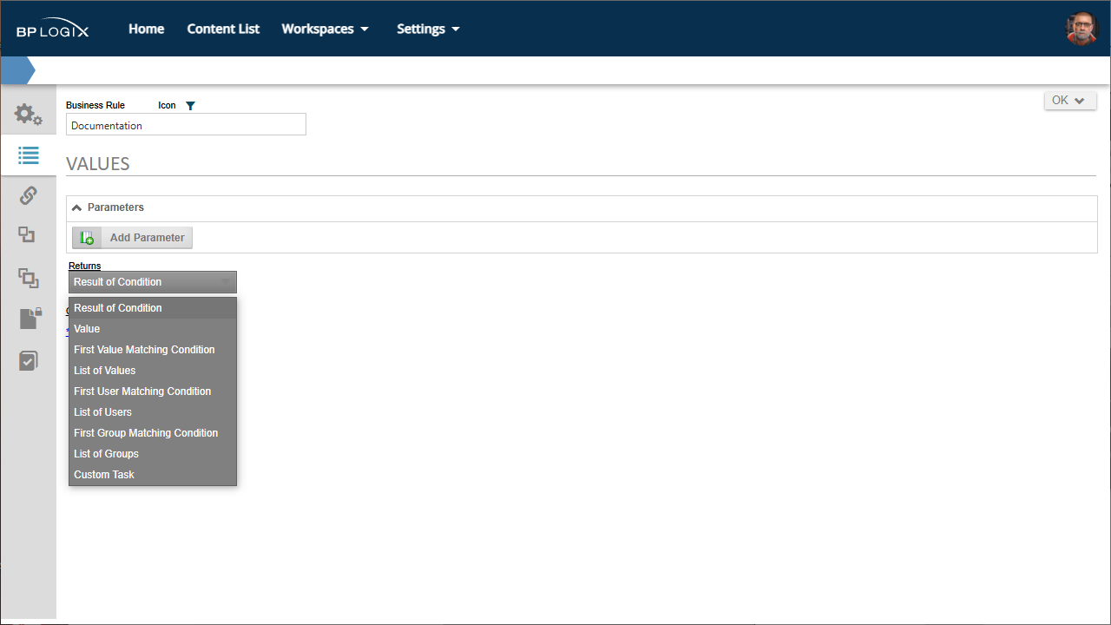The height and width of the screenshot is (625, 1111).
Task: Click the OK dropdown button
Action: (1070, 101)
